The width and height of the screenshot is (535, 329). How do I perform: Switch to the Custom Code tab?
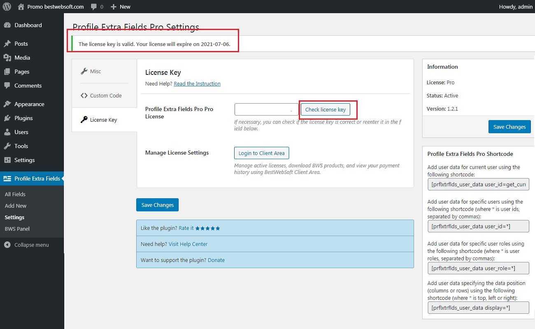tap(104, 95)
